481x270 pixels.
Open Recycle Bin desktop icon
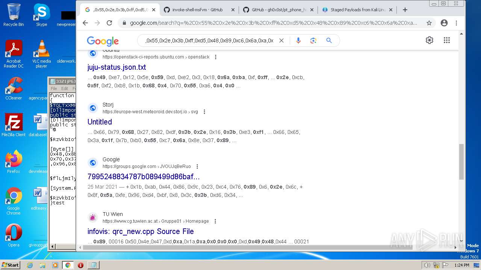(x=14, y=15)
